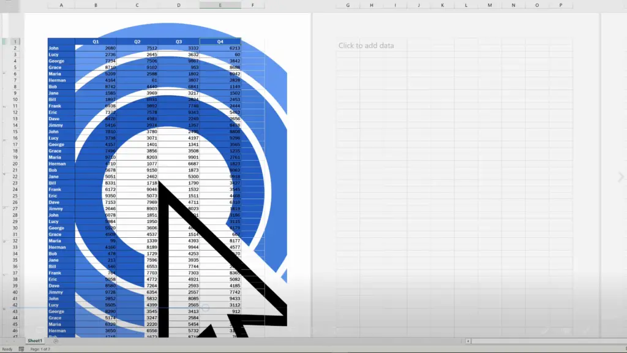
Task: Select the cell containing 6213
Action: click(220, 48)
